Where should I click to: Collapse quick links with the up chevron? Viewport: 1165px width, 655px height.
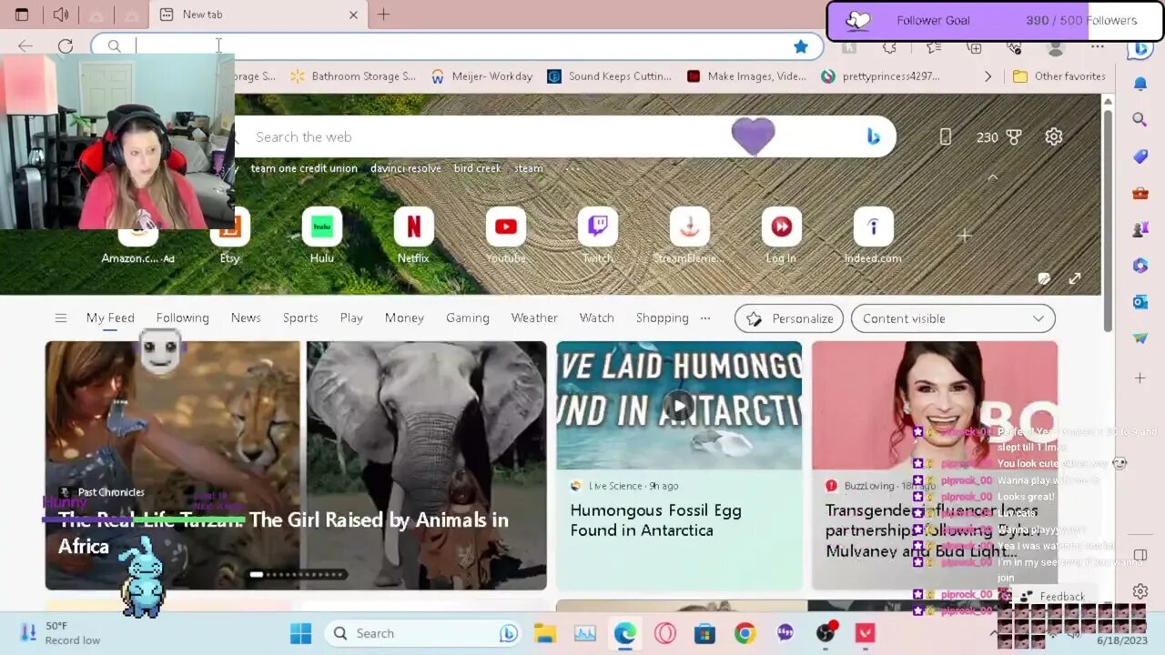(993, 177)
